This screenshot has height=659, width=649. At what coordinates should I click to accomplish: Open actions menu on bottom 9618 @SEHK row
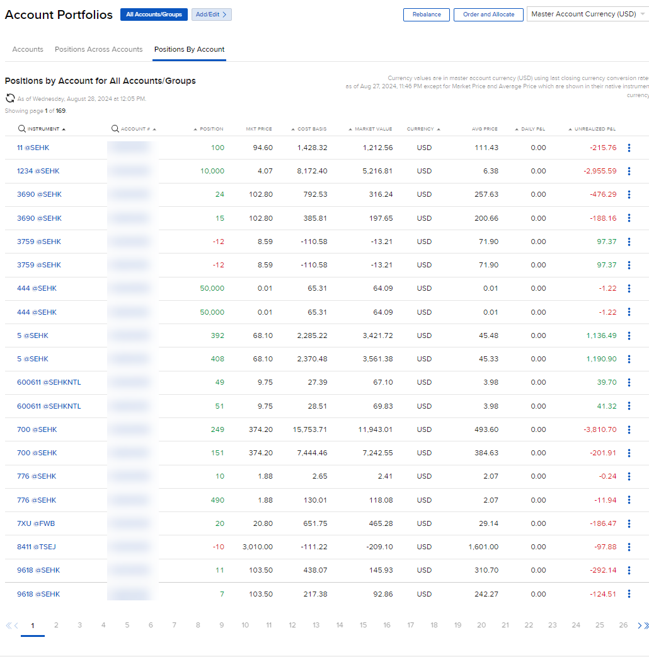point(628,593)
